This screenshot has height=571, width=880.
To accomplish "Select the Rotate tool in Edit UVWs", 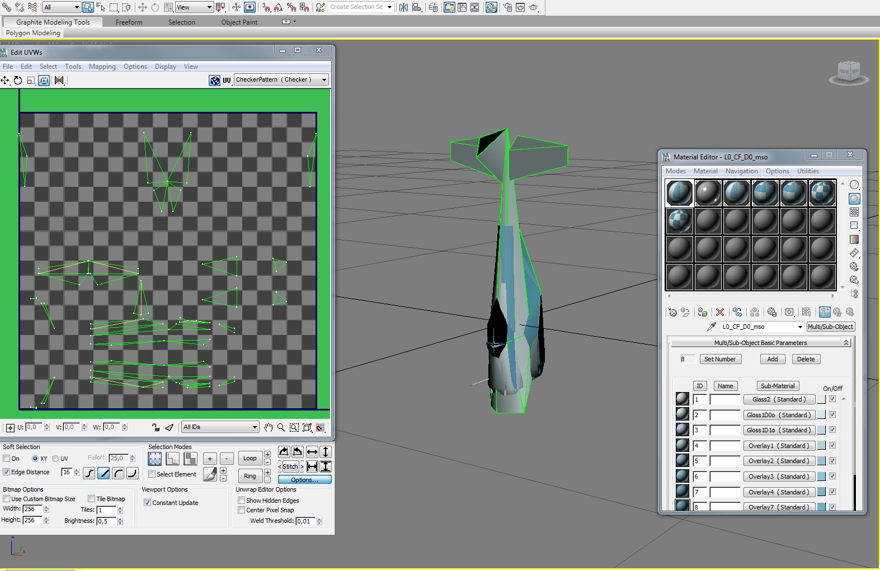I will pyautogui.click(x=18, y=81).
